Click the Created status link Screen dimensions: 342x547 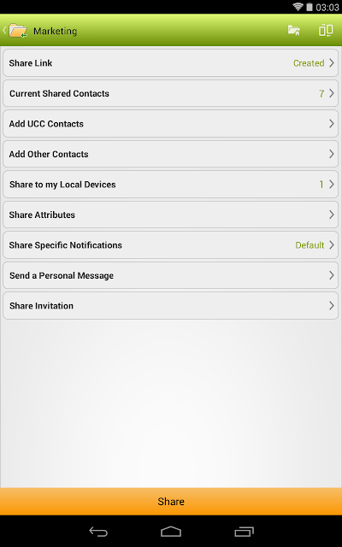pos(309,63)
